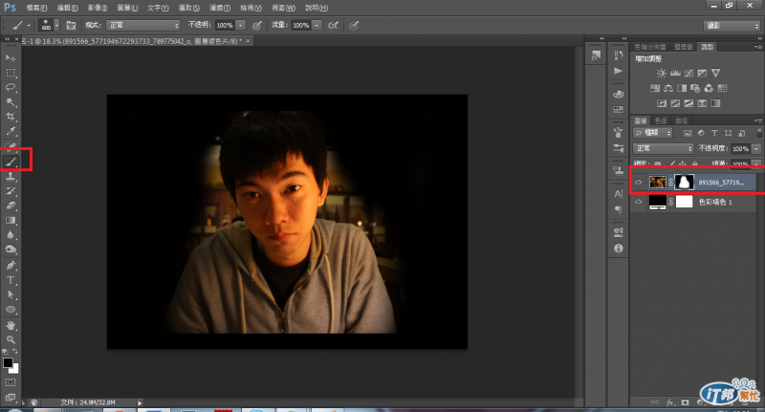Select the Eyedropper tool
Viewport: 765px width, 412px height.
pyautogui.click(x=11, y=131)
